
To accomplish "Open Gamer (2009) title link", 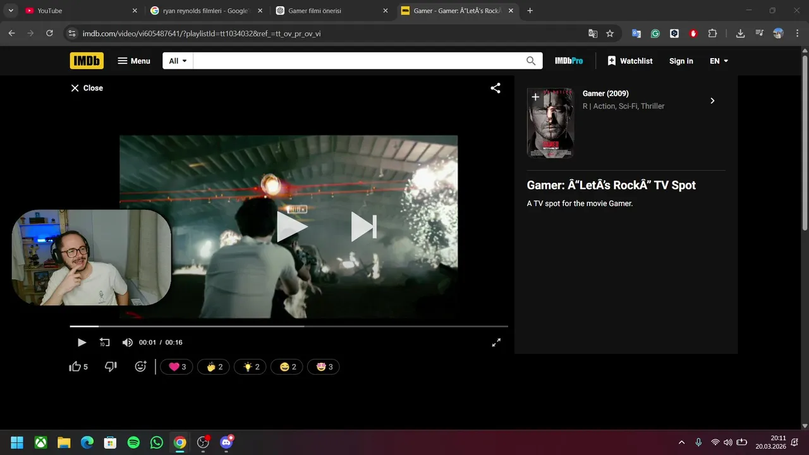I will pyautogui.click(x=605, y=94).
